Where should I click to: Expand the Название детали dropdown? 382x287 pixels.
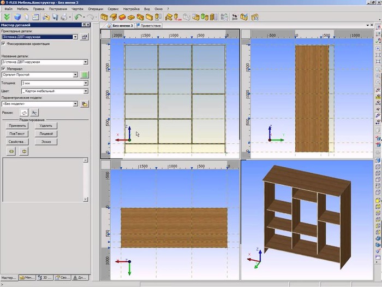tap(86, 62)
